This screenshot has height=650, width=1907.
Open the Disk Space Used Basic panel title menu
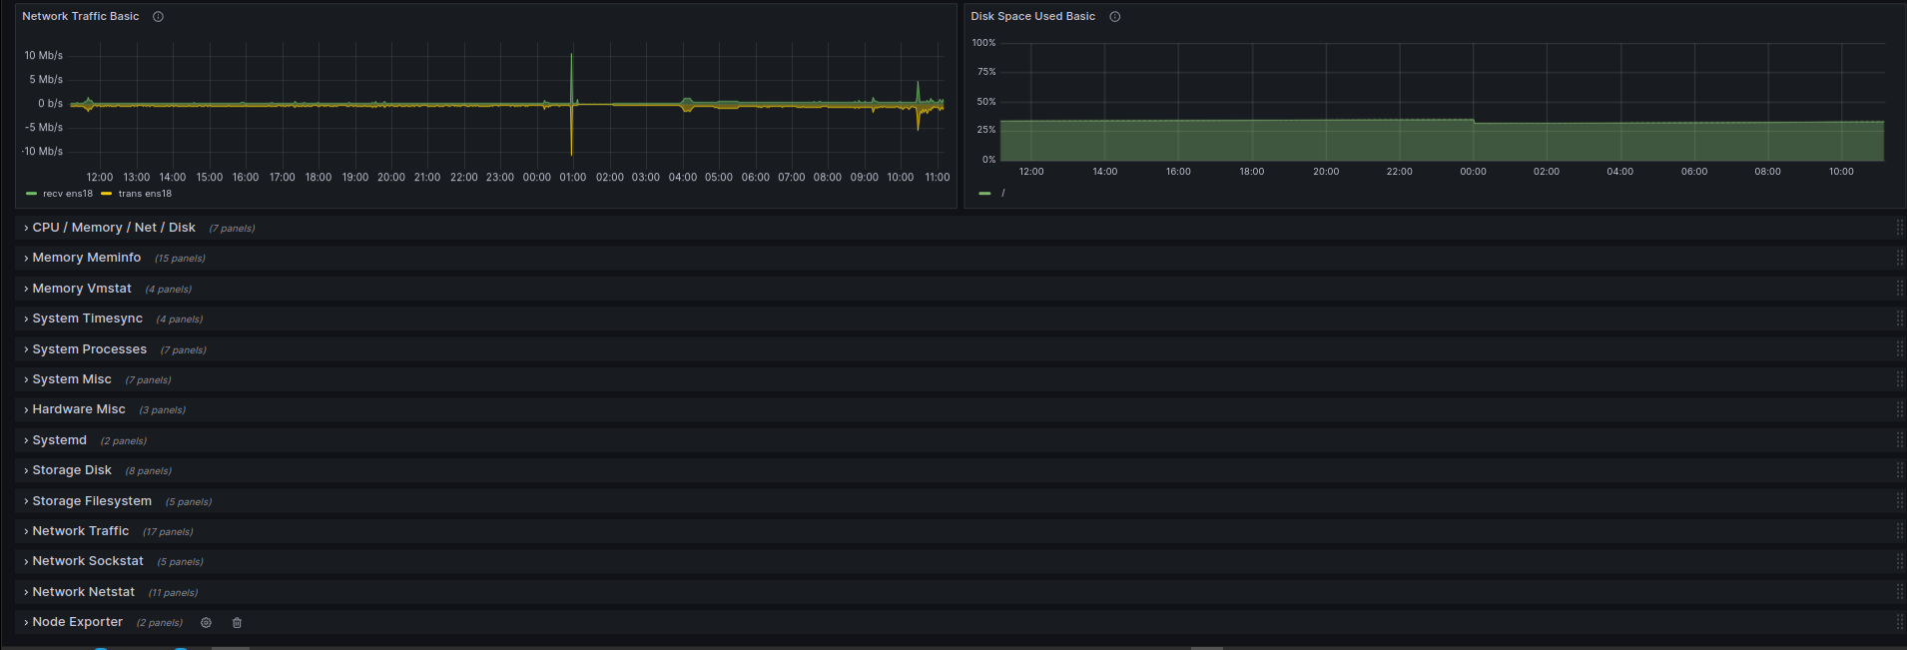click(1032, 16)
